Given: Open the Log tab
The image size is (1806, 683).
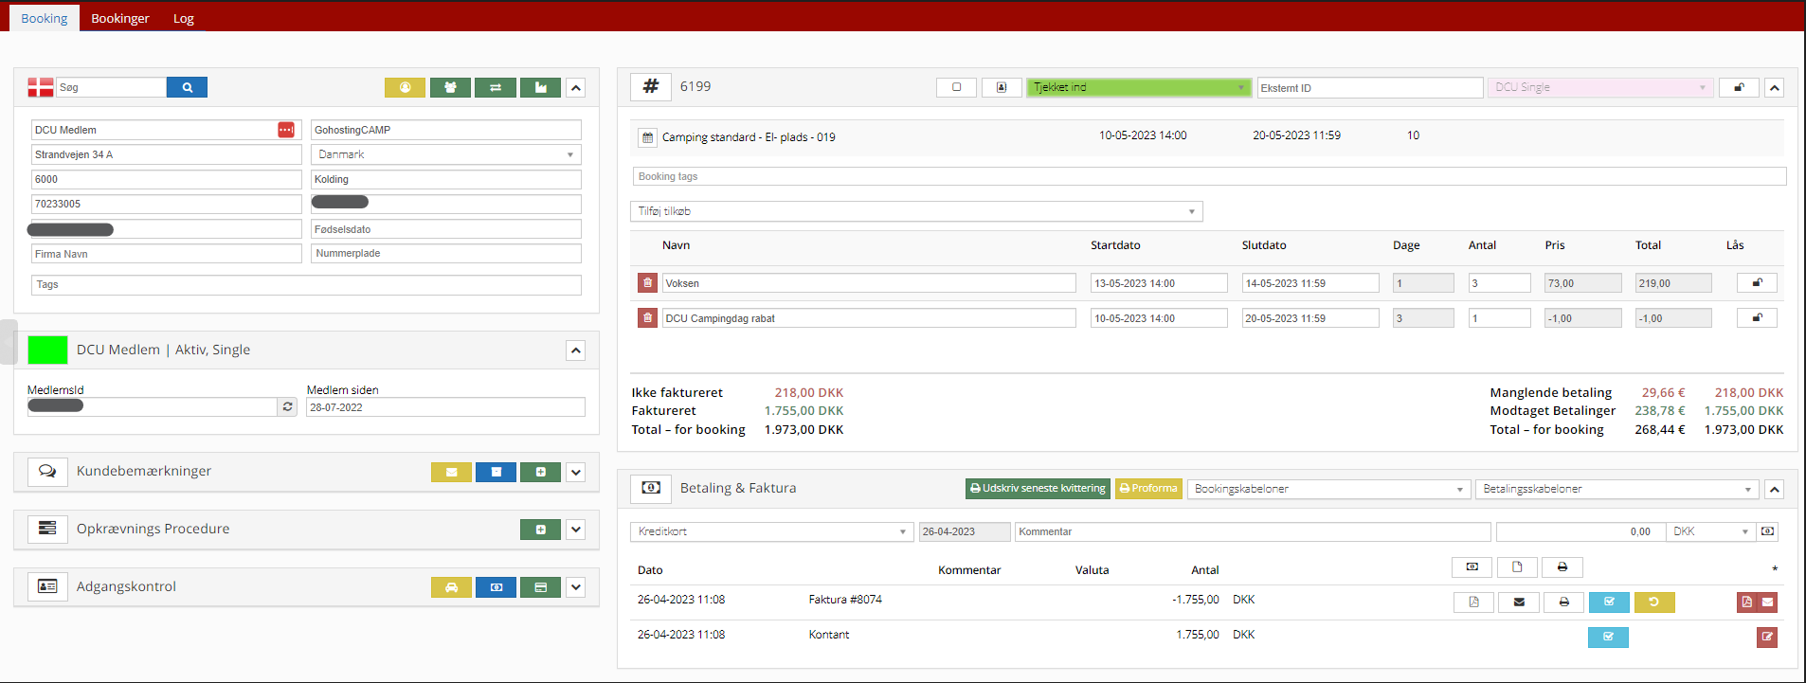Looking at the screenshot, I should tap(184, 18).
